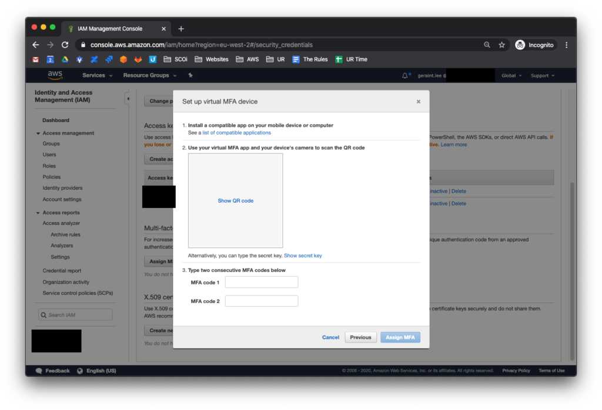Click Cancel in the MFA dialog

(x=330, y=338)
